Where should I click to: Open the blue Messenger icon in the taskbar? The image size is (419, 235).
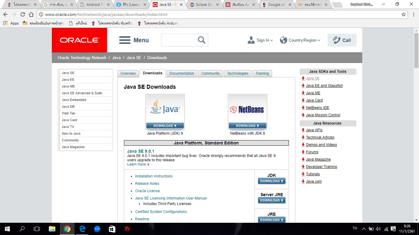(97, 229)
